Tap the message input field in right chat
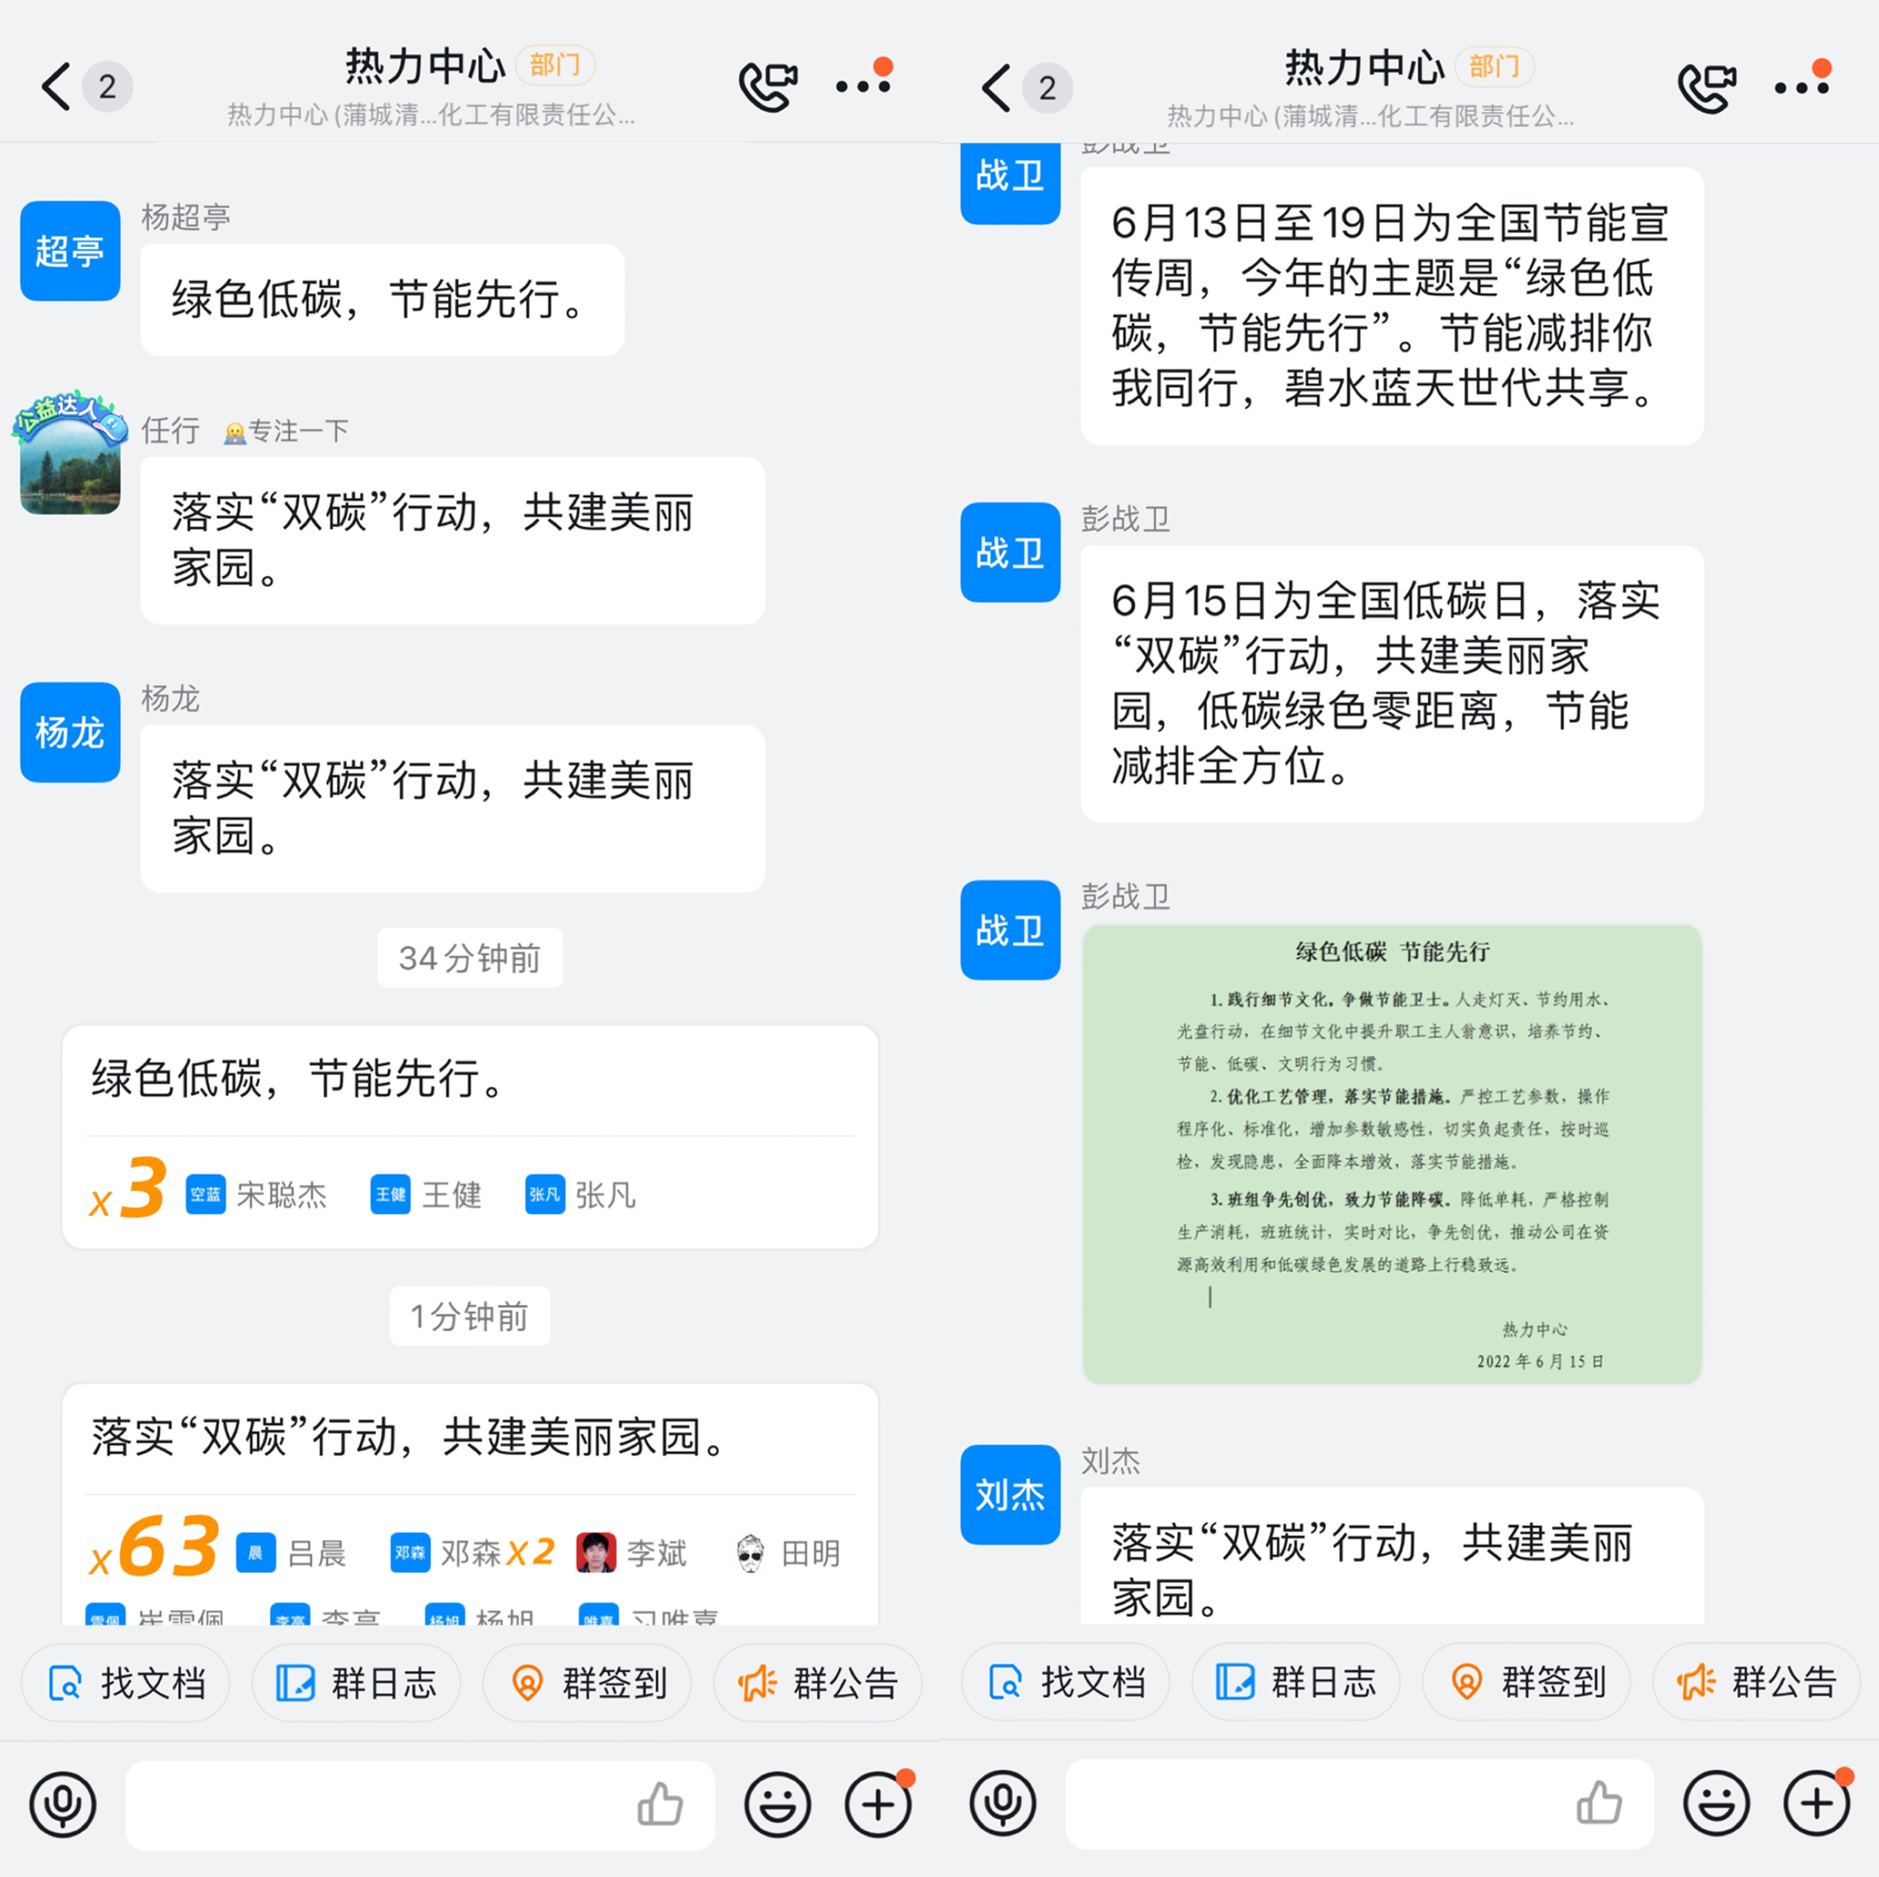Image resolution: width=1879 pixels, height=1877 pixels. pos(1360,1804)
